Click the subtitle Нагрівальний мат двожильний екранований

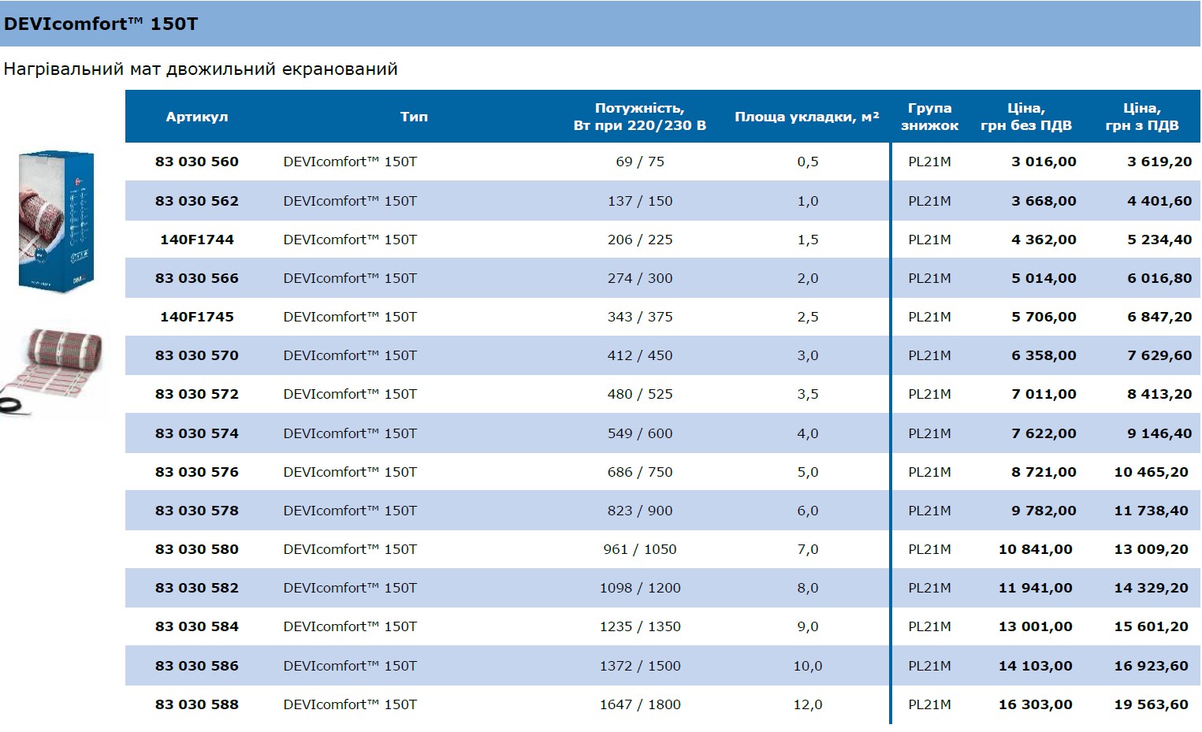click(200, 69)
